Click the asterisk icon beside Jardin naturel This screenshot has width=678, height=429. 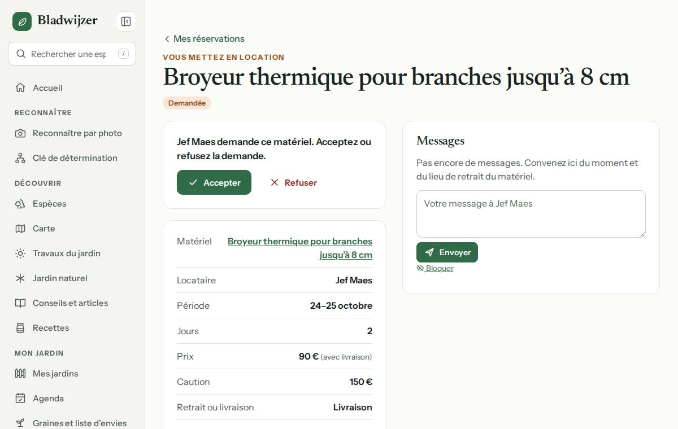coord(20,278)
